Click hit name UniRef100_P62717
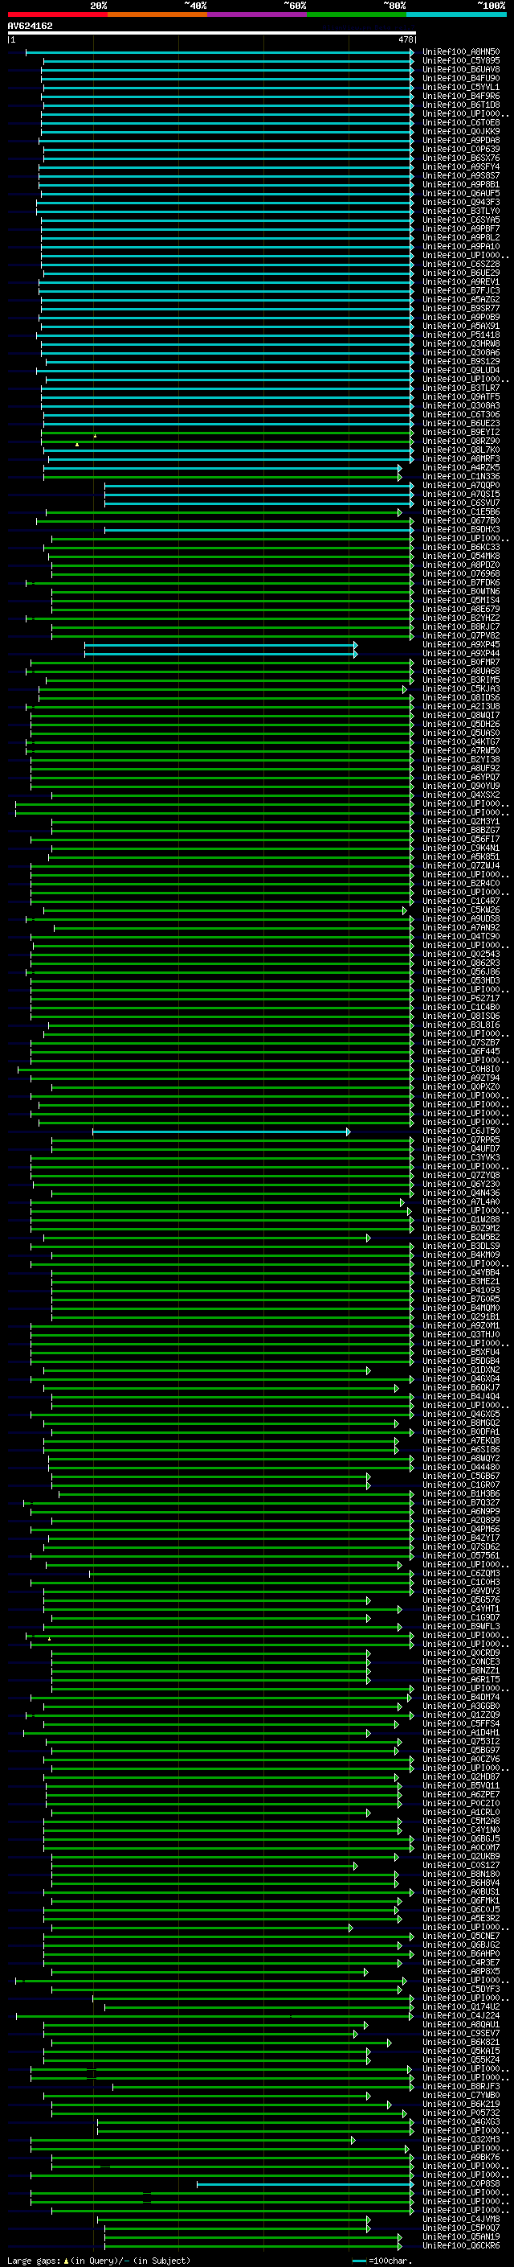The image size is (514, 2267). point(461,999)
